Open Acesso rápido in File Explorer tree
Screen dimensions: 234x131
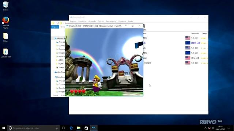coord(60,38)
